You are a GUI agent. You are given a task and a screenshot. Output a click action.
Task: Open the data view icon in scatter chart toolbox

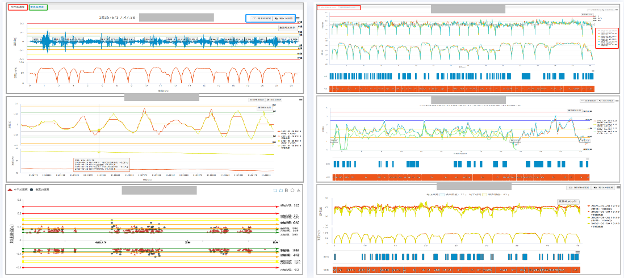[x=286, y=190]
